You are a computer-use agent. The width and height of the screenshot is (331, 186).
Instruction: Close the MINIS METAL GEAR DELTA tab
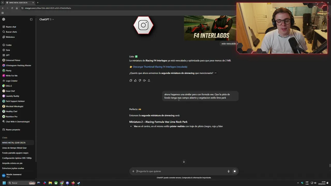[33, 3]
